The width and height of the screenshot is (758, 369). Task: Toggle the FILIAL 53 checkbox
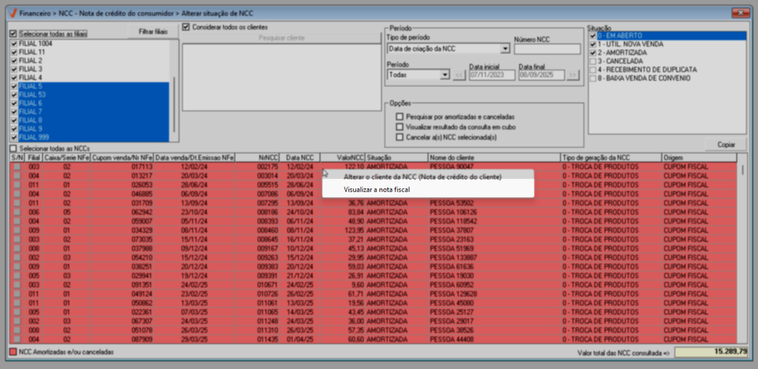coord(14,95)
